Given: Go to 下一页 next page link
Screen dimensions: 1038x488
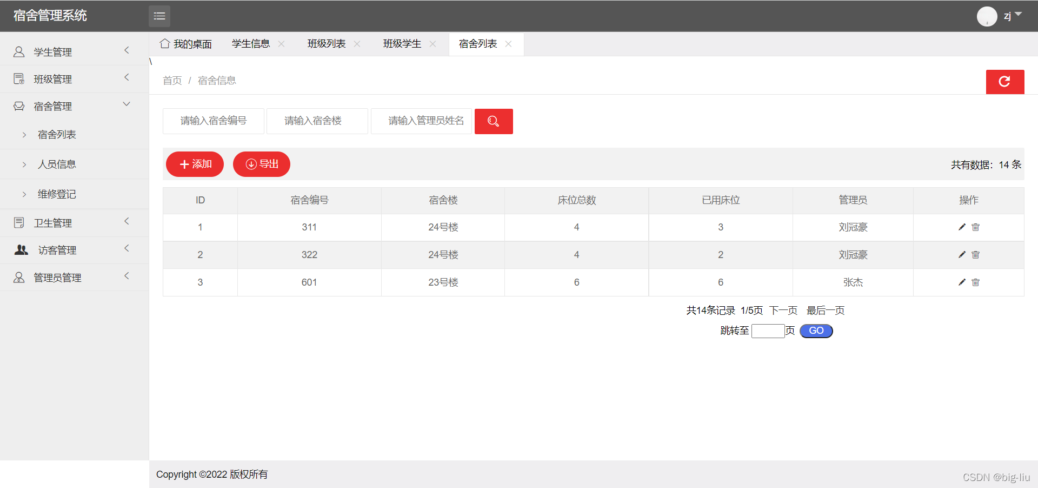Looking at the screenshot, I should pos(783,311).
